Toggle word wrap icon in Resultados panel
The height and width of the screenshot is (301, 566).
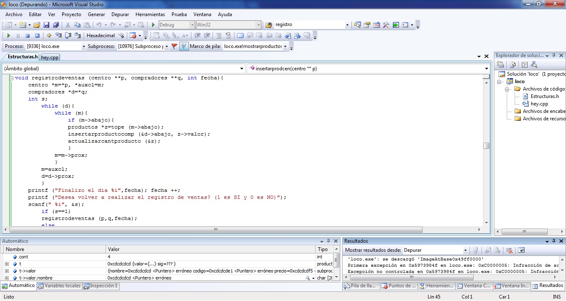tap(521, 250)
